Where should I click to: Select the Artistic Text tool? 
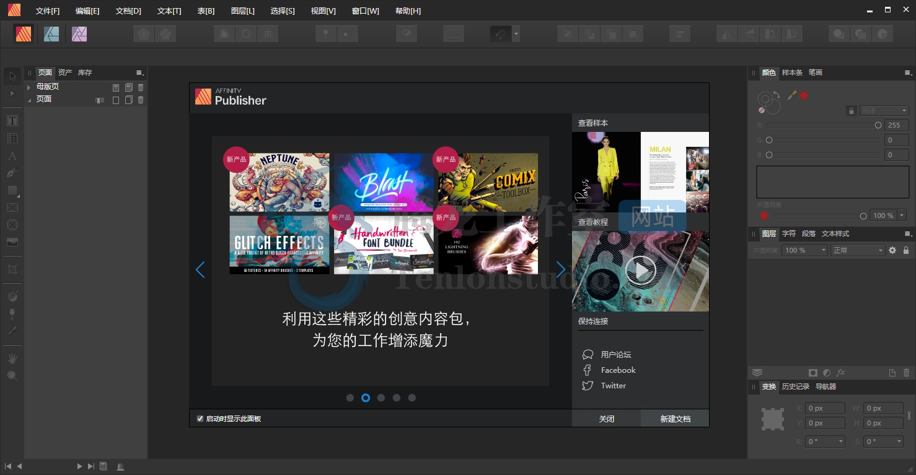(12, 155)
